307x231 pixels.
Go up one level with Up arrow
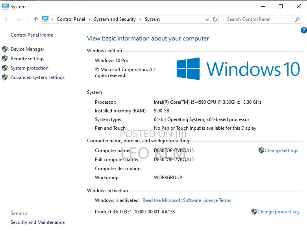pos(36,19)
